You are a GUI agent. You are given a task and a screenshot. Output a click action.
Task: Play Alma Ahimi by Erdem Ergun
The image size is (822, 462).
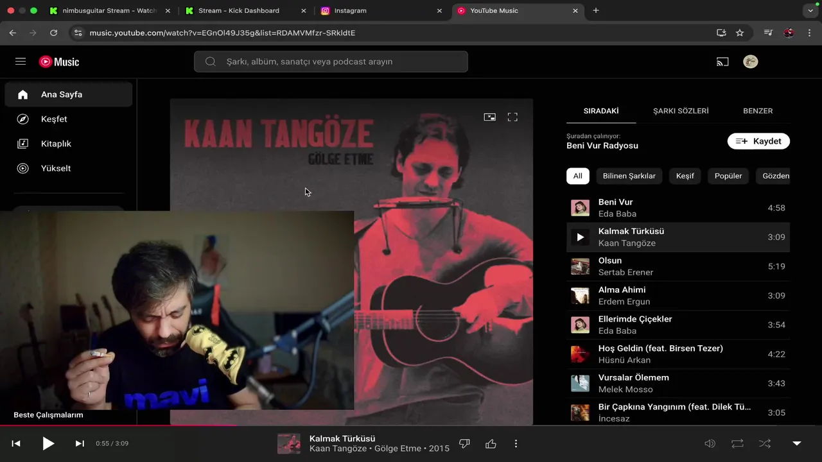click(678, 296)
